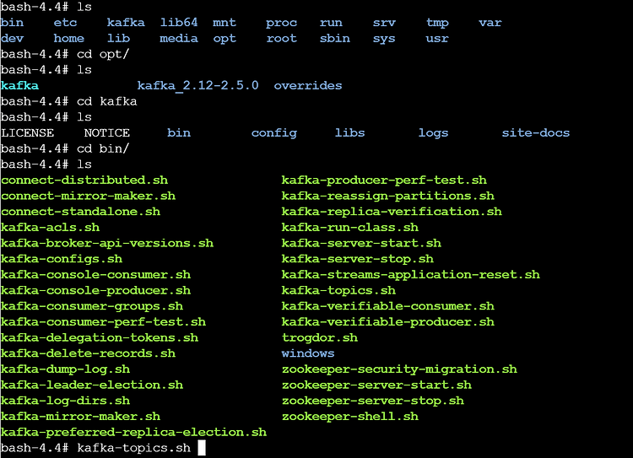This screenshot has height=458, width=633.
Task: Click kafka-leader-election.sh in the listing
Action: click(92, 385)
